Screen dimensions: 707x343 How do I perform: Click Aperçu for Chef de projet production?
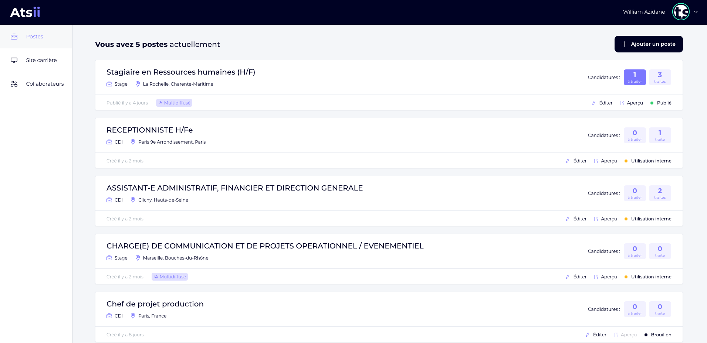coord(625,335)
